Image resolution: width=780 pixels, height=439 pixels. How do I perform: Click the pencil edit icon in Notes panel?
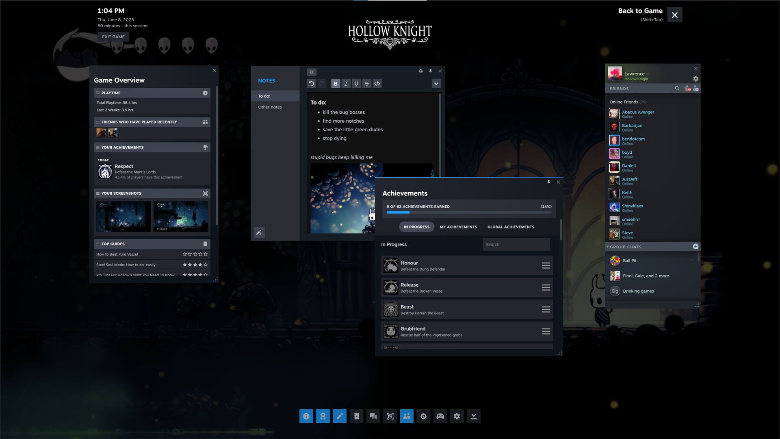(259, 233)
